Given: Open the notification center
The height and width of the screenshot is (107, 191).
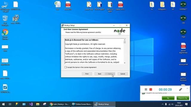Looking at the screenshot, I should pyautogui.click(x=186, y=104).
